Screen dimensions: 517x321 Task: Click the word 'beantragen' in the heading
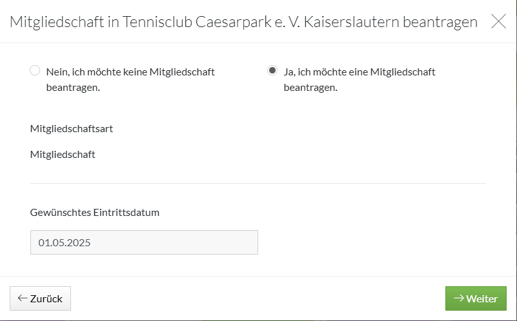tap(440, 22)
